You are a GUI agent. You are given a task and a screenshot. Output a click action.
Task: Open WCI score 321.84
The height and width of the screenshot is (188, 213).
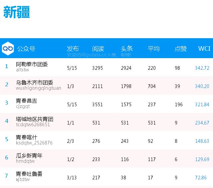click(x=202, y=105)
